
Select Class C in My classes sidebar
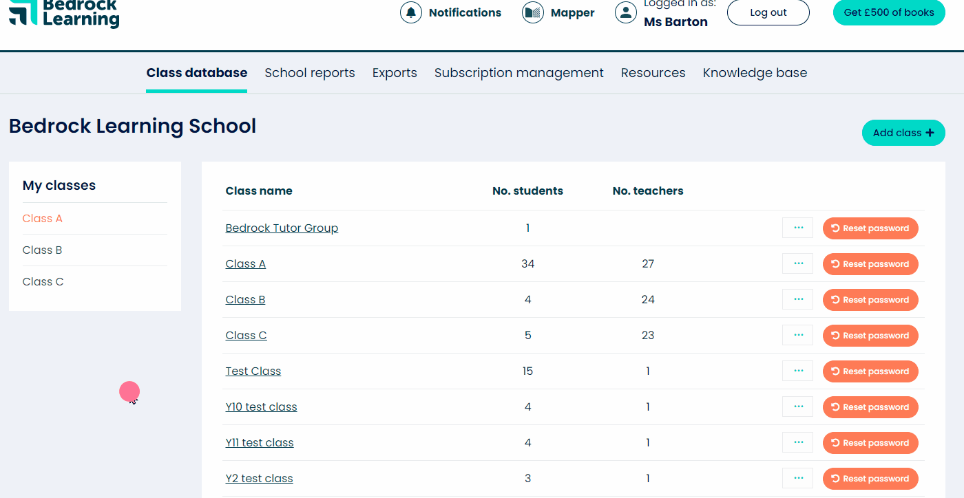pyautogui.click(x=43, y=281)
